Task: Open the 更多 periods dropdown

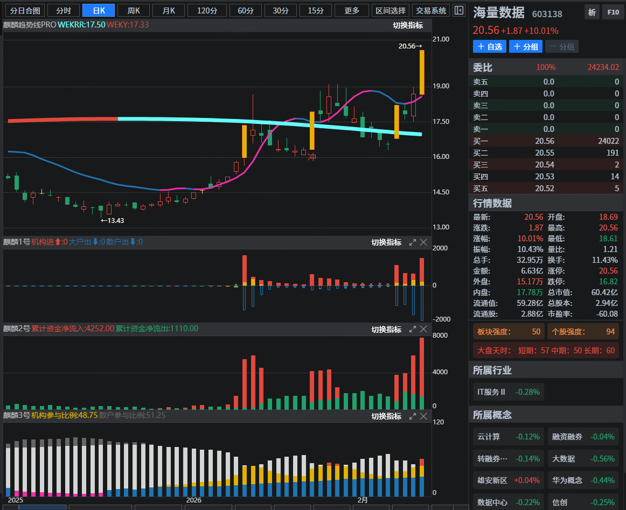Action: [352, 11]
